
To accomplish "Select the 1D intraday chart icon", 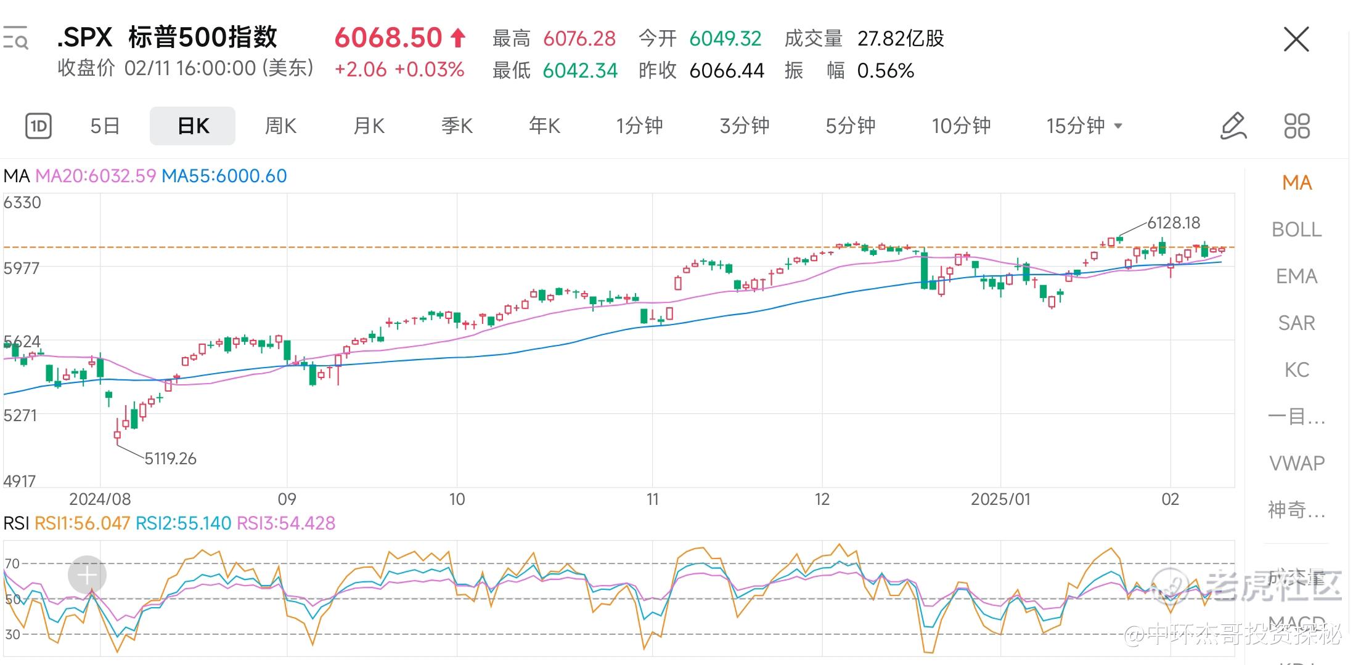I will tap(38, 126).
